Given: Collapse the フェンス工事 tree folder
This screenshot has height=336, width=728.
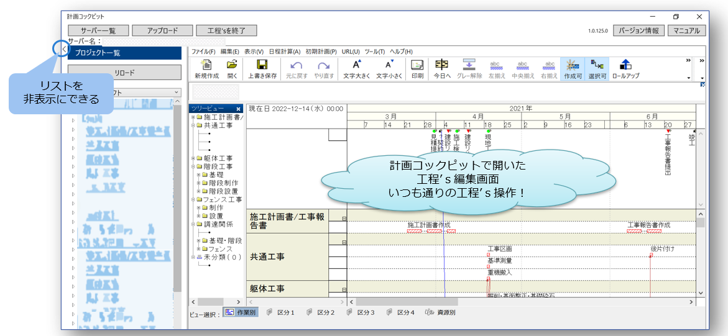Looking at the screenshot, I should [x=193, y=199].
